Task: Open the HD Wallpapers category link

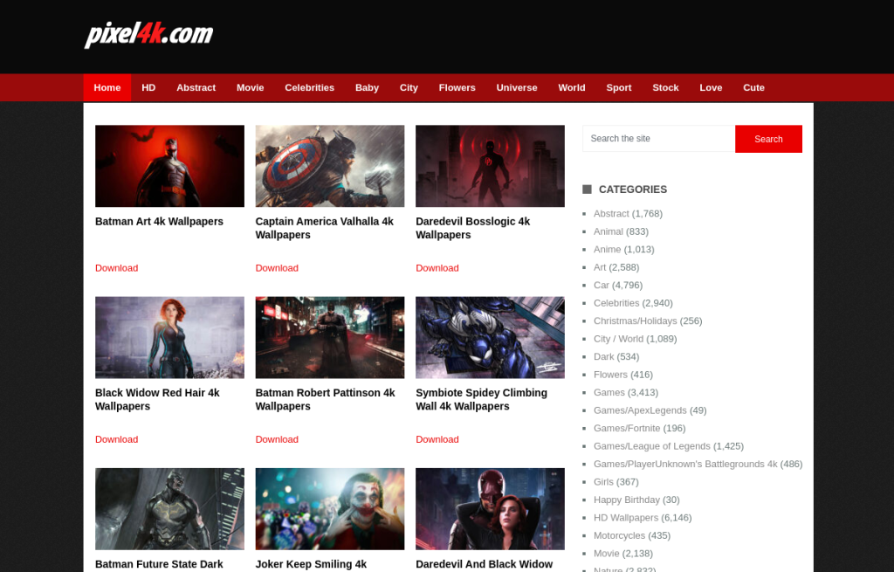Action: pos(626,518)
